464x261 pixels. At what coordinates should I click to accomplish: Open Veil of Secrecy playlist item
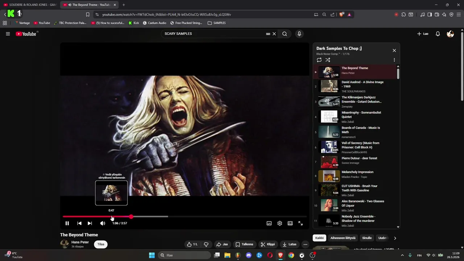pyautogui.click(x=355, y=147)
